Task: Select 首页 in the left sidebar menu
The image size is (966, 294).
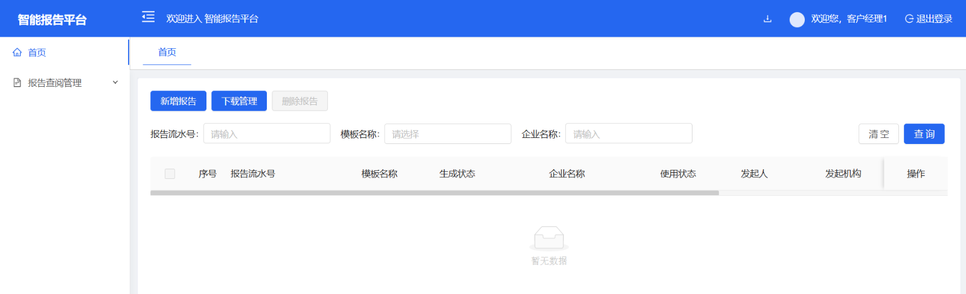Action: click(37, 52)
